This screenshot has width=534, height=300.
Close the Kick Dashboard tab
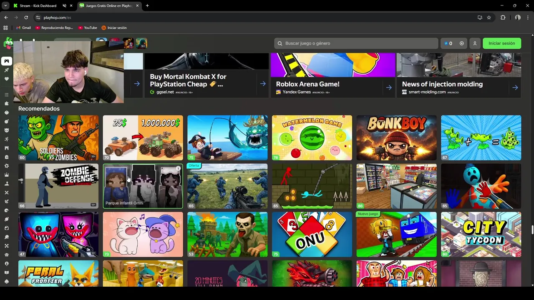pos(71,5)
